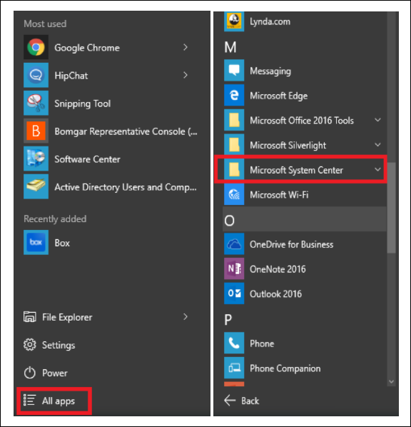Image resolution: width=411 pixels, height=427 pixels.
Task: Jump to letter O section header
Action: (305, 219)
